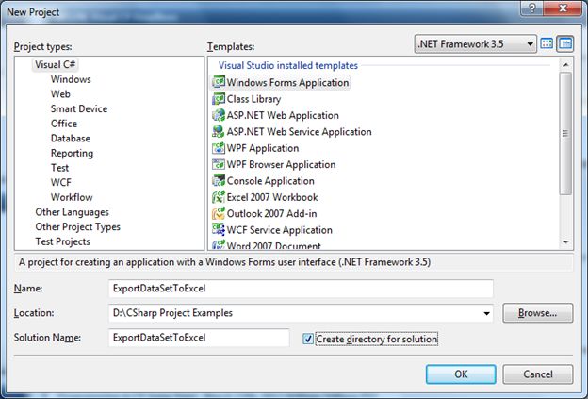Image resolution: width=588 pixels, height=399 pixels.
Task: Click the dialog help question mark button
Action: point(532,8)
